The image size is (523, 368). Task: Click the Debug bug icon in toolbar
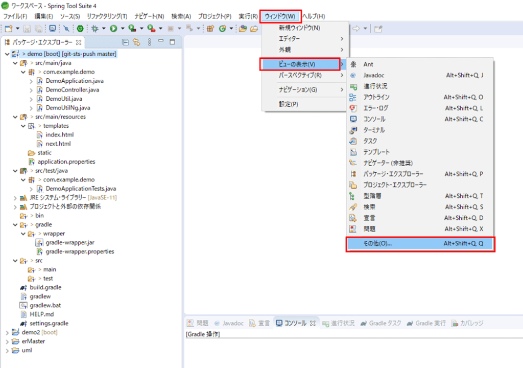coord(94,29)
